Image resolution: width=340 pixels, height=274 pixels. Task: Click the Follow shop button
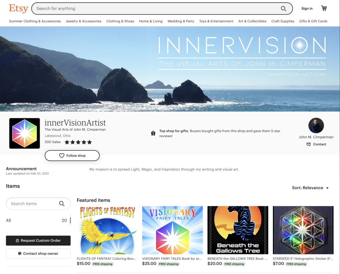coord(72,156)
